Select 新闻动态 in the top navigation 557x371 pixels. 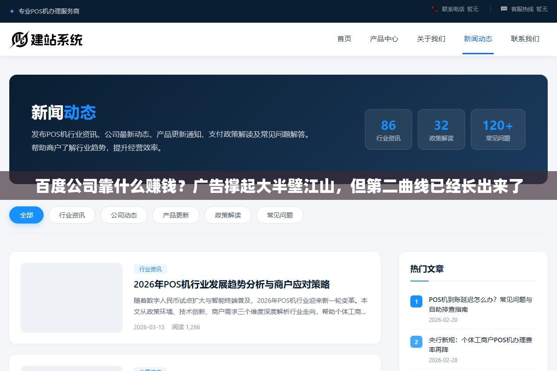pyautogui.click(x=478, y=39)
